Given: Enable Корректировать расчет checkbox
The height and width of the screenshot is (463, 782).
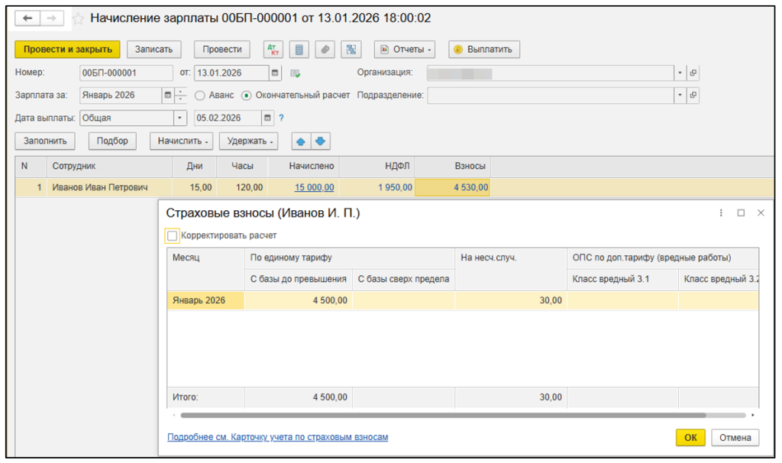Looking at the screenshot, I should coord(172,236).
